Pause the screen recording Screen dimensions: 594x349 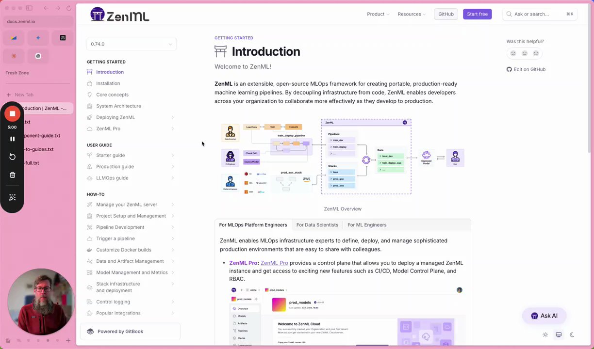[x=12, y=139]
